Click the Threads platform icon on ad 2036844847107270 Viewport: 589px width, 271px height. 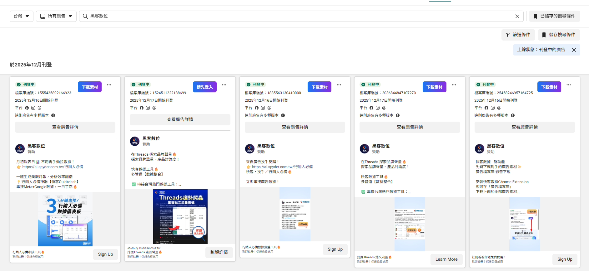[384, 108]
